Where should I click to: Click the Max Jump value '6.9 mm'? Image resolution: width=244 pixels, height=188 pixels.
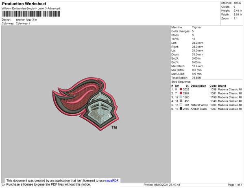(x=197, y=74)
